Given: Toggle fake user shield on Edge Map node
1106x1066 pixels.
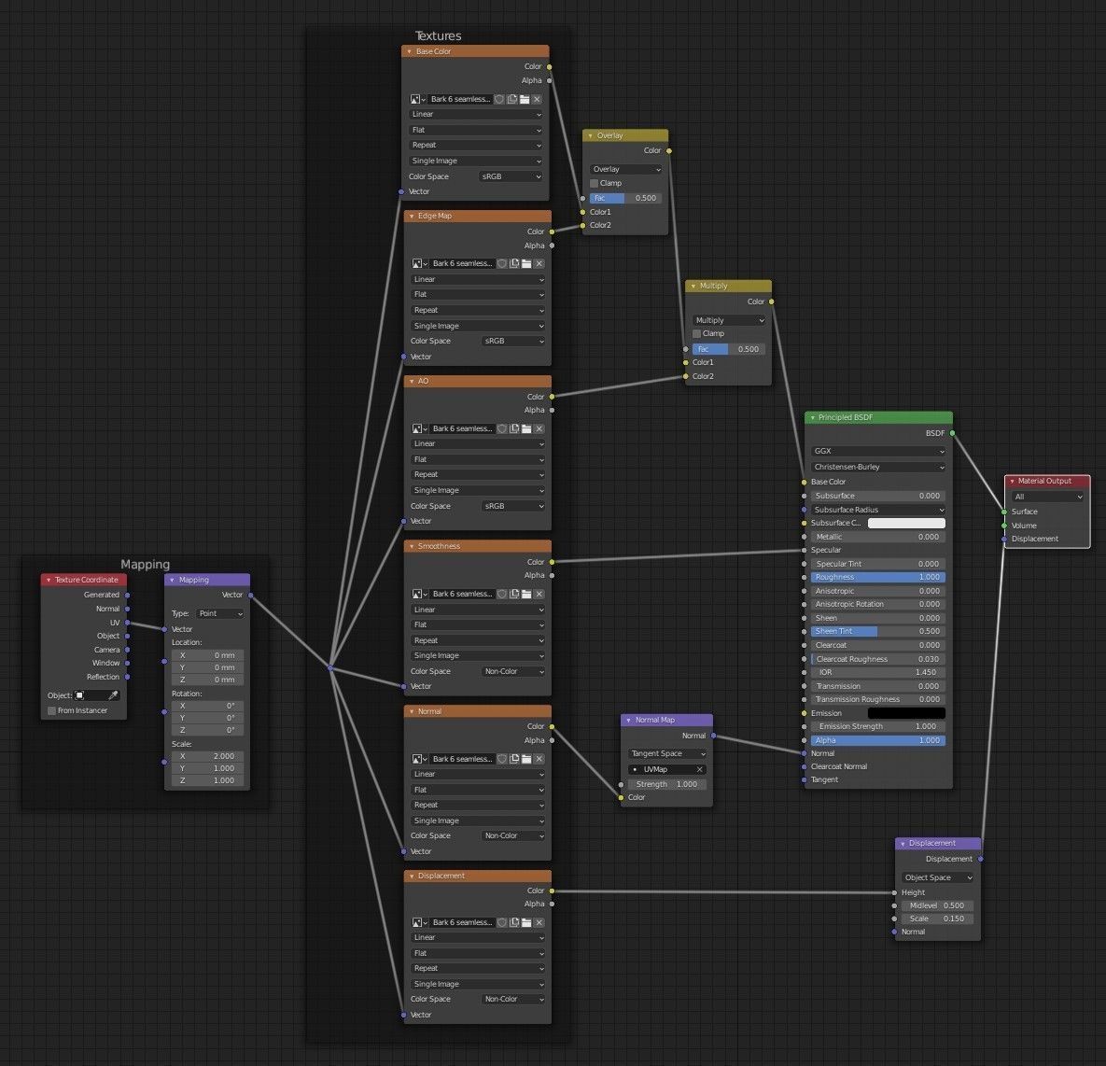Looking at the screenshot, I should (x=501, y=264).
